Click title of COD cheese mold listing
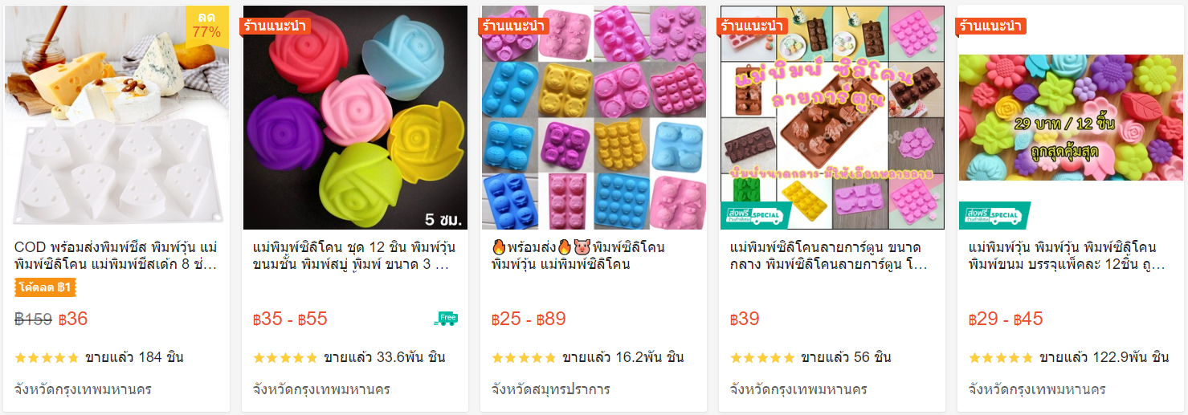Screen dimensions: 1188x415 pyautogui.click(x=116, y=255)
